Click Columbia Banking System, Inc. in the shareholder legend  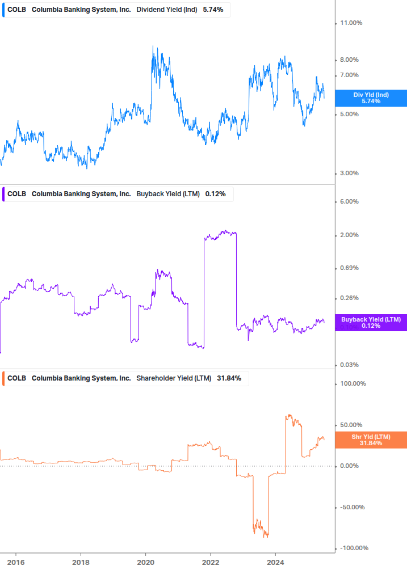pos(81,378)
